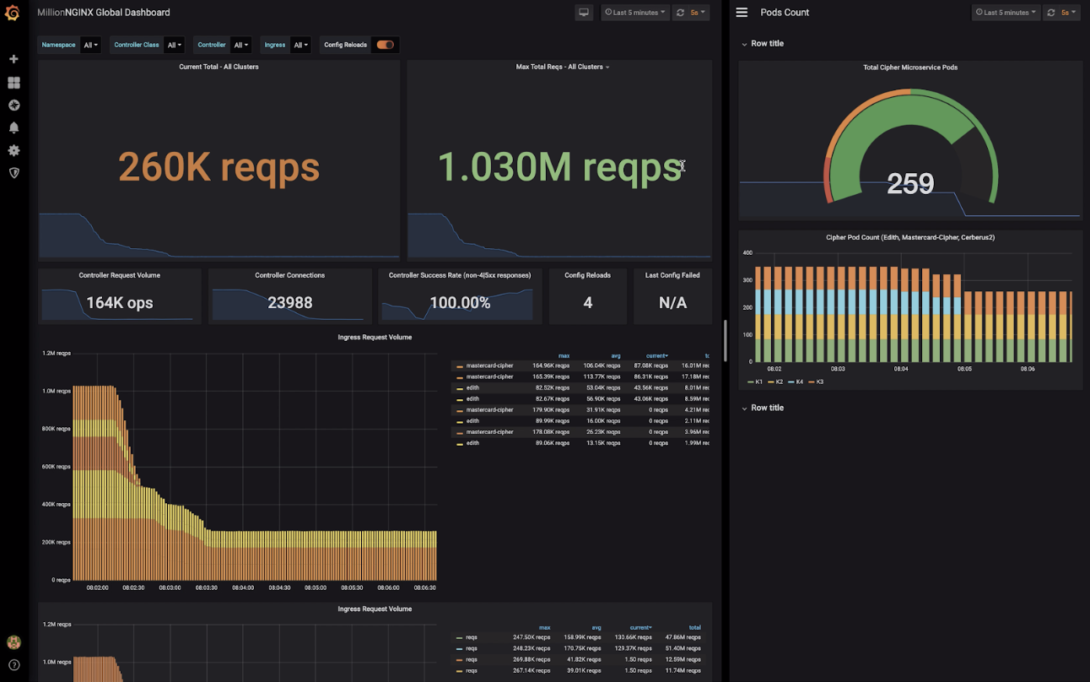Click the cycle view mode monitor icon
Screen dimensions: 1090x682
tap(584, 13)
